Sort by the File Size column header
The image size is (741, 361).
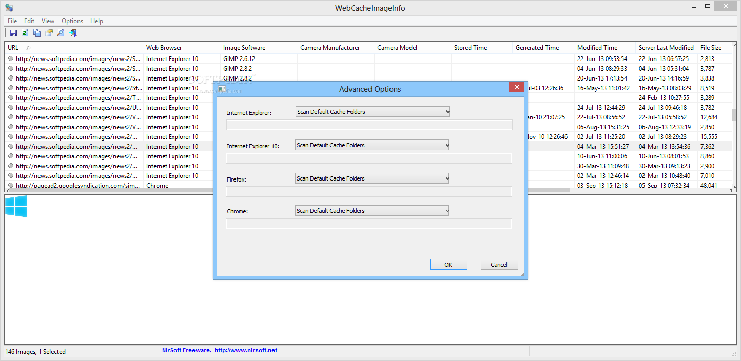[x=714, y=48]
